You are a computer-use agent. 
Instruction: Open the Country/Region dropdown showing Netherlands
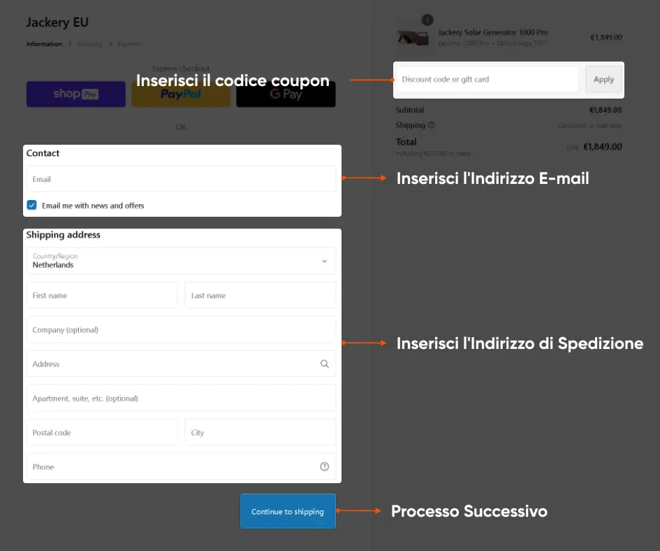click(x=181, y=261)
